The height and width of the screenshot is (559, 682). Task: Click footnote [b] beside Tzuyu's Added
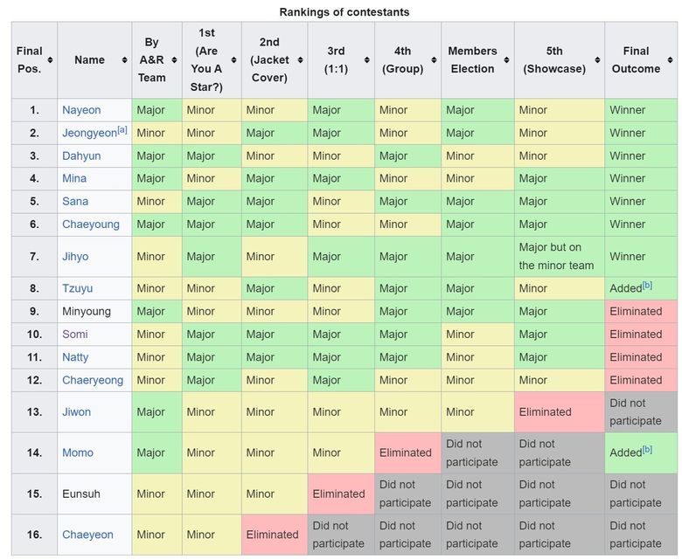pos(647,286)
